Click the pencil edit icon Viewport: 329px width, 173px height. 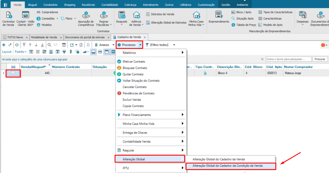[x=10, y=45]
